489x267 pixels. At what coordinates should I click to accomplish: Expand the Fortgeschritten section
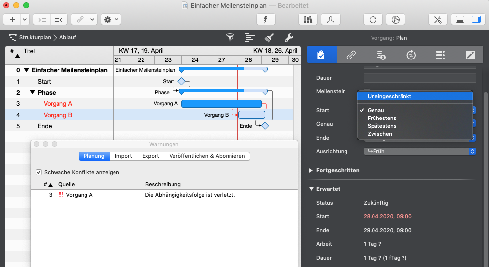point(311,170)
